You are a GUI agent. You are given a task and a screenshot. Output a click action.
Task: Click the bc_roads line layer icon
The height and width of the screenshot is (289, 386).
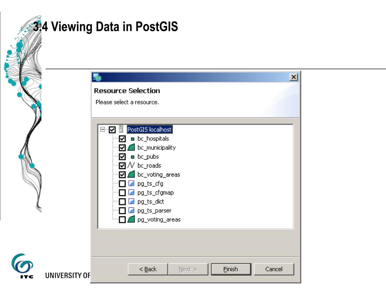coord(131,165)
